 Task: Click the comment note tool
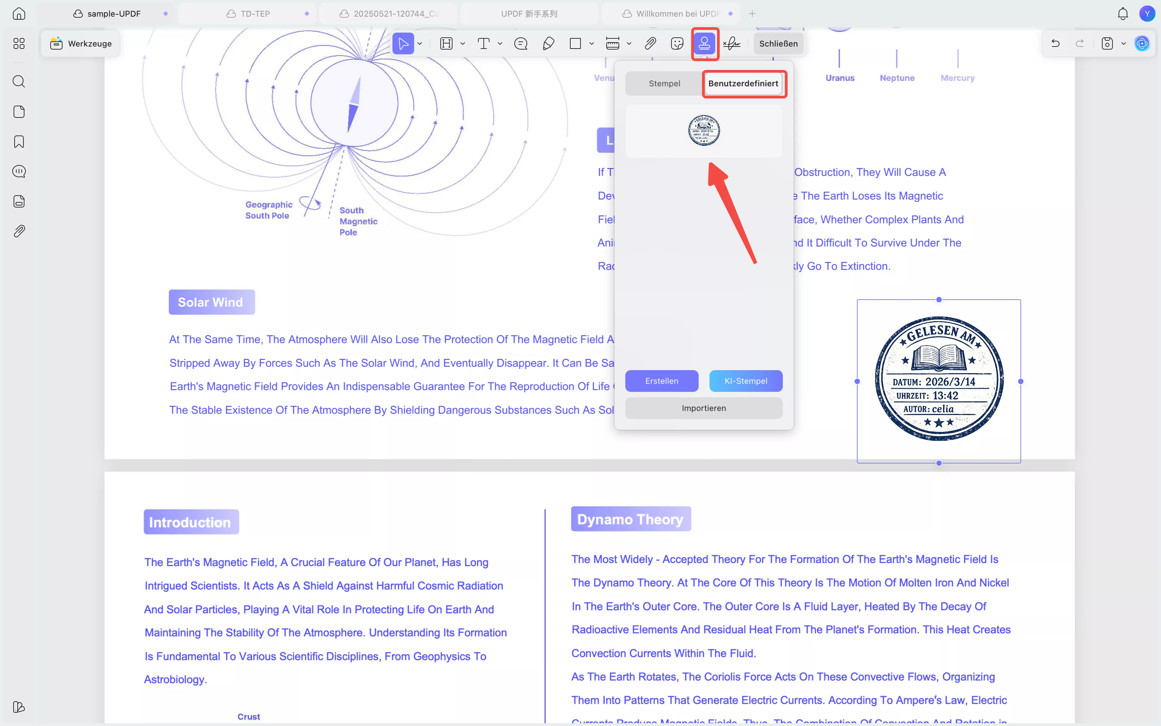click(x=520, y=44)
